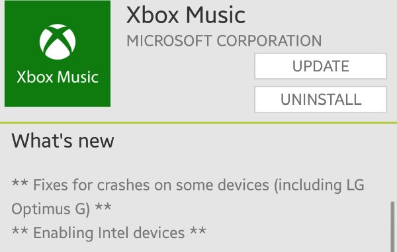
Task: Select the What's new section heading
Action: [63, 141]
